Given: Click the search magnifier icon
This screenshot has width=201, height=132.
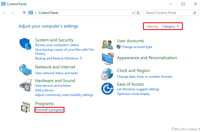Looking at the screenshot, I should pyautogui.click(x=194, y=13).
